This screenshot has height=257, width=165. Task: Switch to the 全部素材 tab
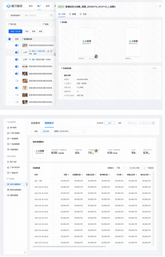(x=35, y=123)
